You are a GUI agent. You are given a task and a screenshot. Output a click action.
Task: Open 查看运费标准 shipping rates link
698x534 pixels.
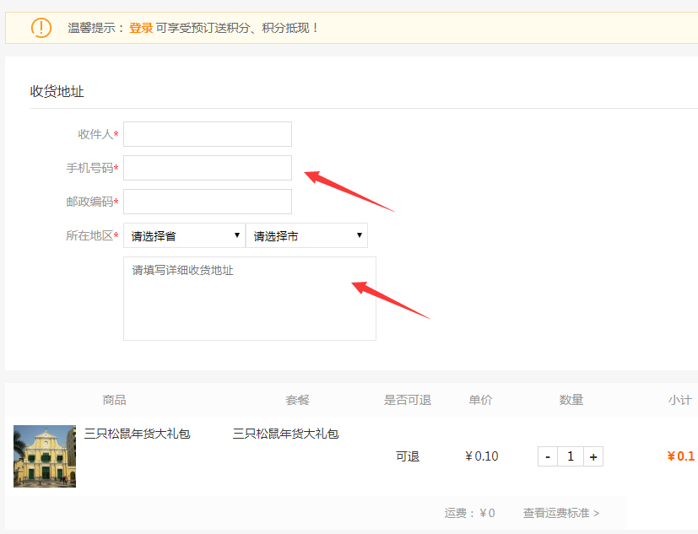(560, 513)
